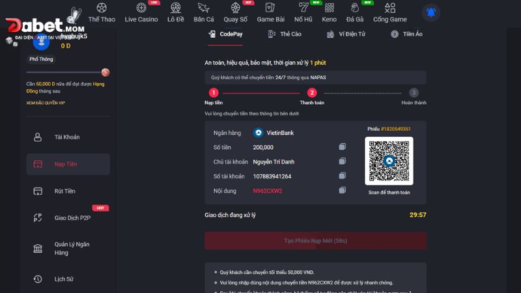521x293 pixels.
Task: Copy the amount 200,000
Action: [x=343, y=147]
